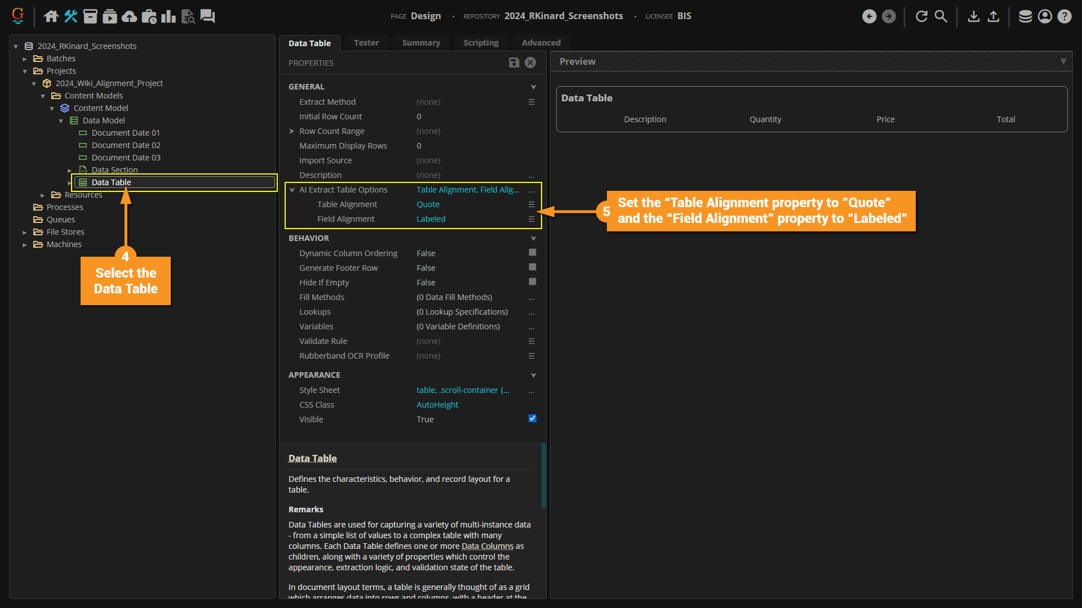Cancel property changes with X icon
Screen dimensions: 1082x608
pos(530,62)
